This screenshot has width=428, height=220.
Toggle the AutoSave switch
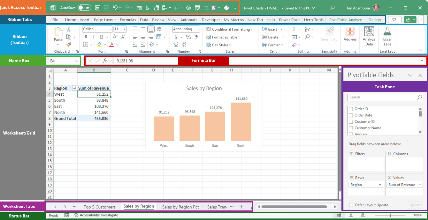84,8
